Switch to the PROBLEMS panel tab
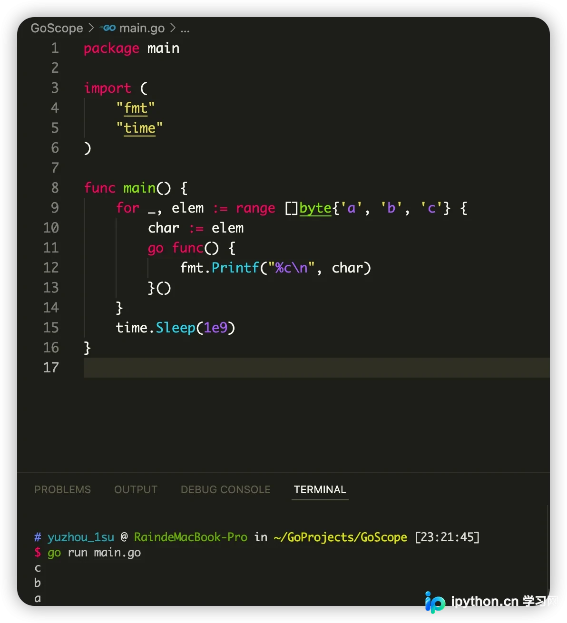Viewport: 567px width, 623px height. click(62, 489)
